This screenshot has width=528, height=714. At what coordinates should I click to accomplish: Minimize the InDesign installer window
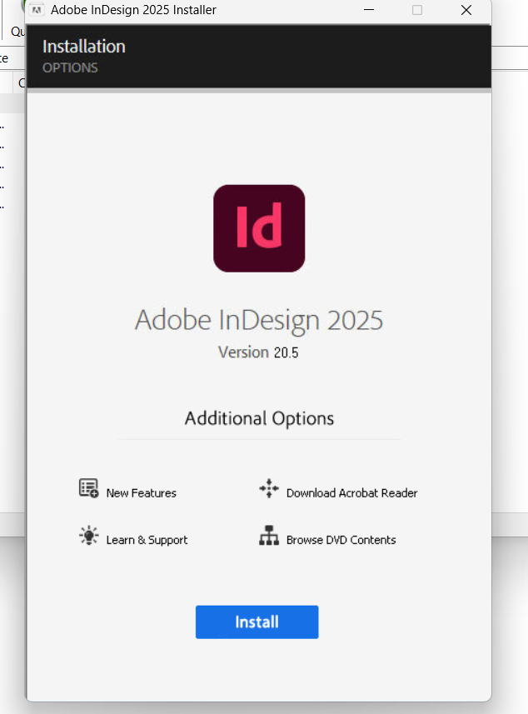point(371,10)
